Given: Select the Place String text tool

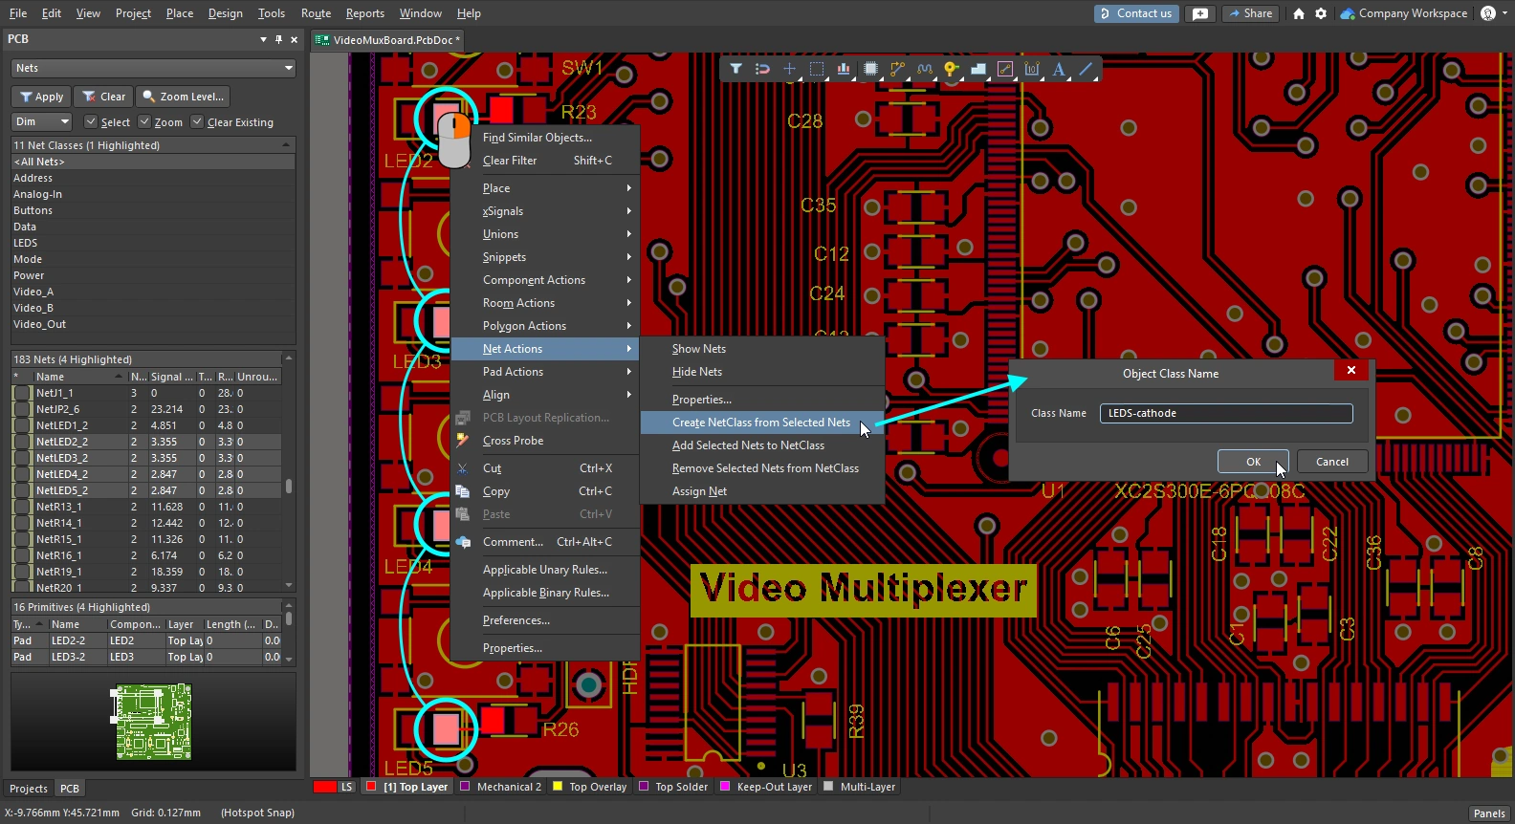Looking at the screenshot, I should (1059, 69).
